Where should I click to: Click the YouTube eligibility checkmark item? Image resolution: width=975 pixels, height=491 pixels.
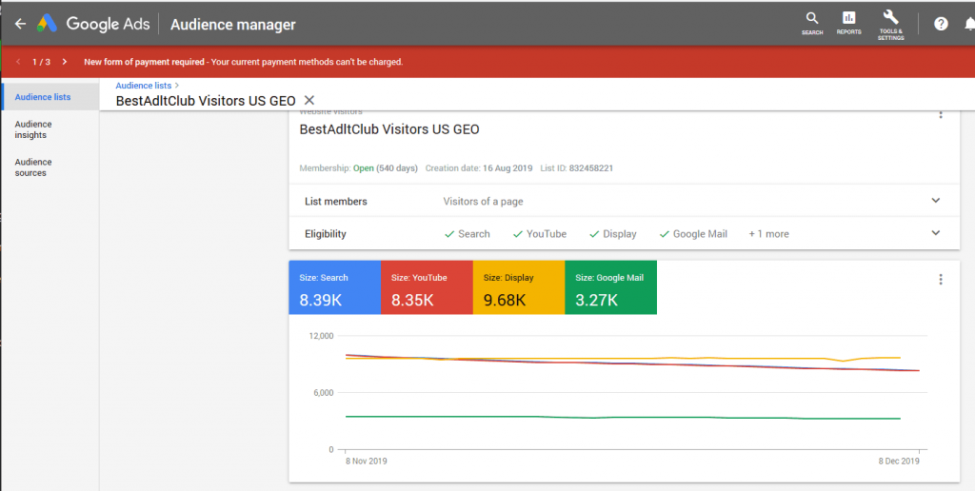(539, 234)
